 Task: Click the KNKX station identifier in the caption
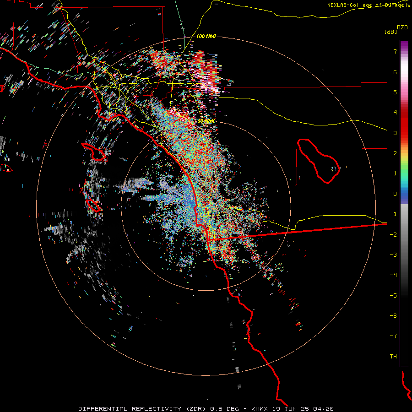(x=260, y=409)
